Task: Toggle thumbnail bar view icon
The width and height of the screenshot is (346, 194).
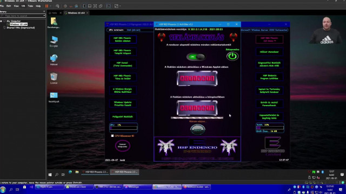Action: tap(90, 6)
